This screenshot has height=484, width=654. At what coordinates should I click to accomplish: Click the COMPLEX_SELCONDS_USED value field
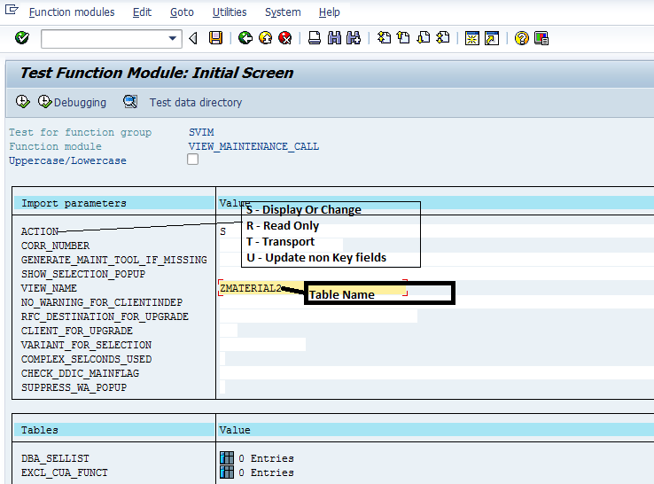pyautogui.click(x=222, y=359)
